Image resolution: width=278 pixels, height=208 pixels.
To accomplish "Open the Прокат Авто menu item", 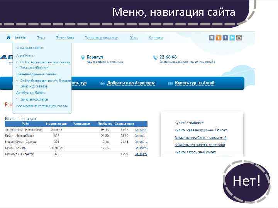I will point(65,37).
